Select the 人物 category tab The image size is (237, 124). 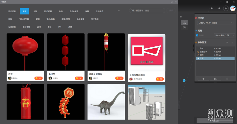(x=35, y=11)
